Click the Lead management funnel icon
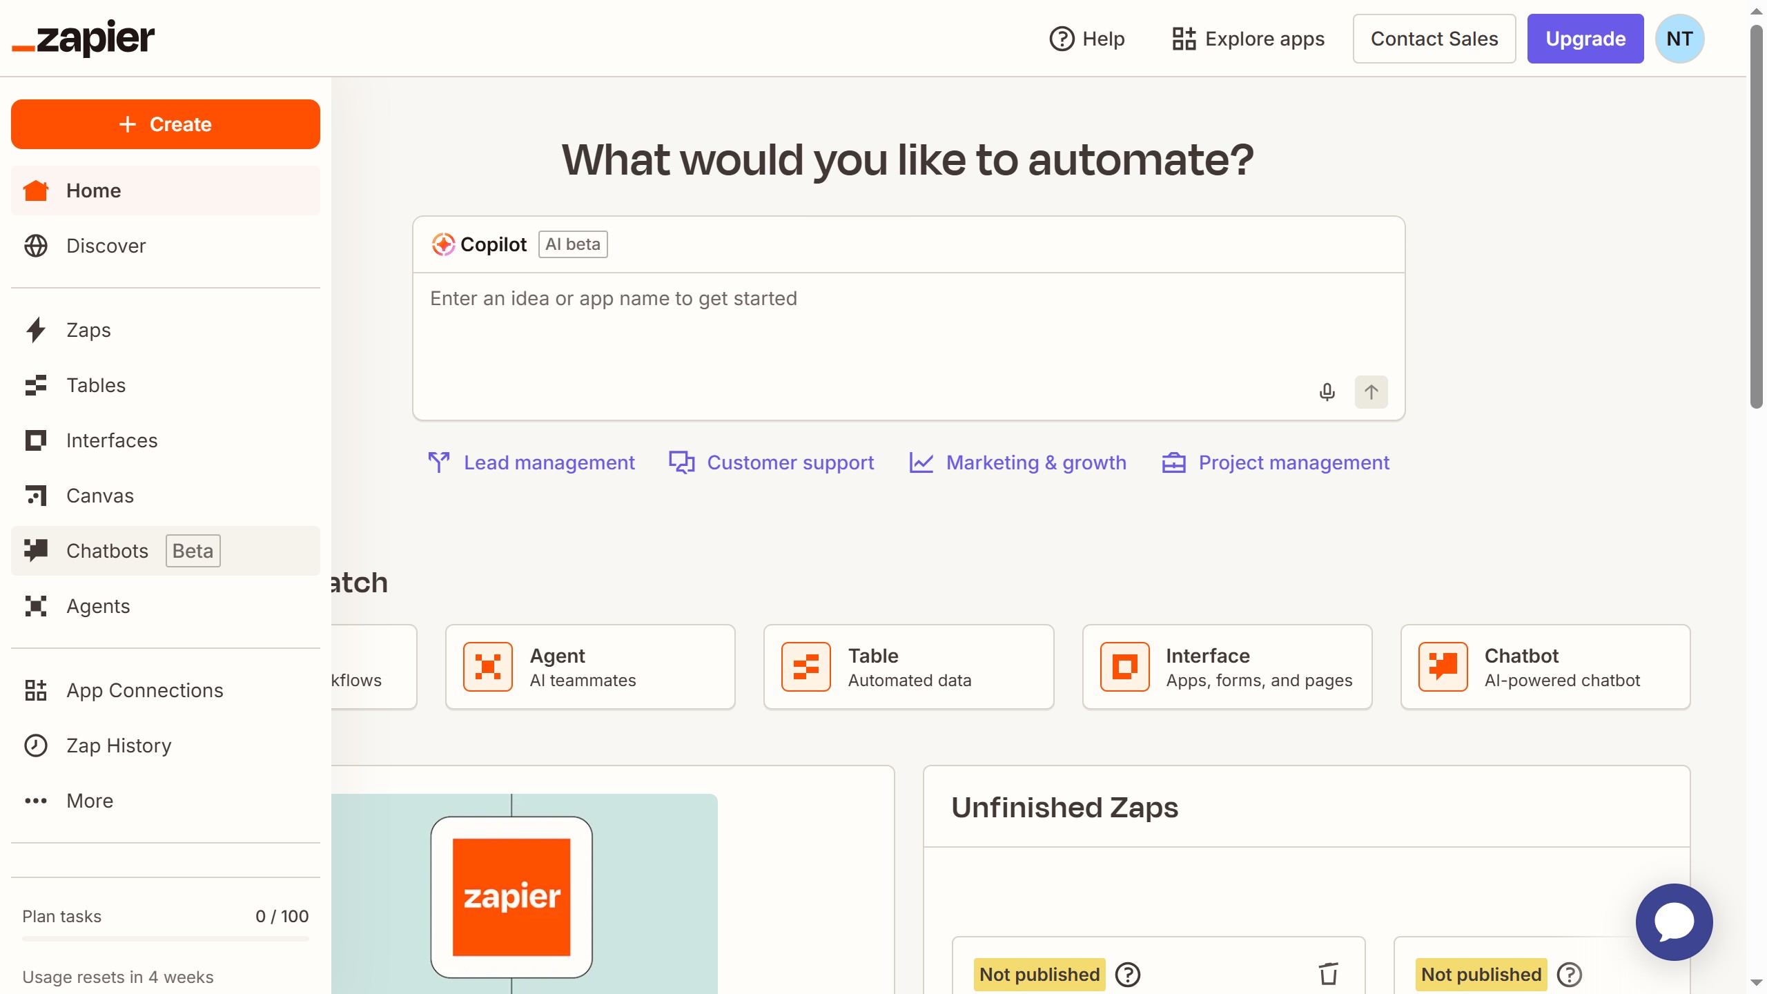 [x=439, y=462]
